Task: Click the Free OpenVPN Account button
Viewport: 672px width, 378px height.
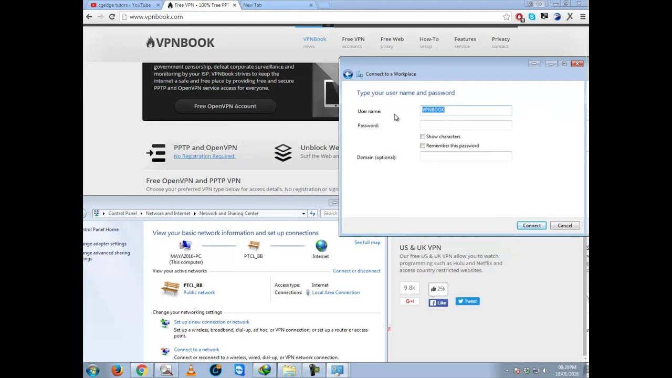Action: [x=225, y=106]
